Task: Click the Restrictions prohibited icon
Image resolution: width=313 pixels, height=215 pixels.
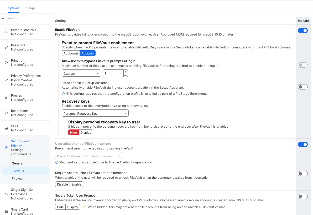Action: (x=6, y=113)
